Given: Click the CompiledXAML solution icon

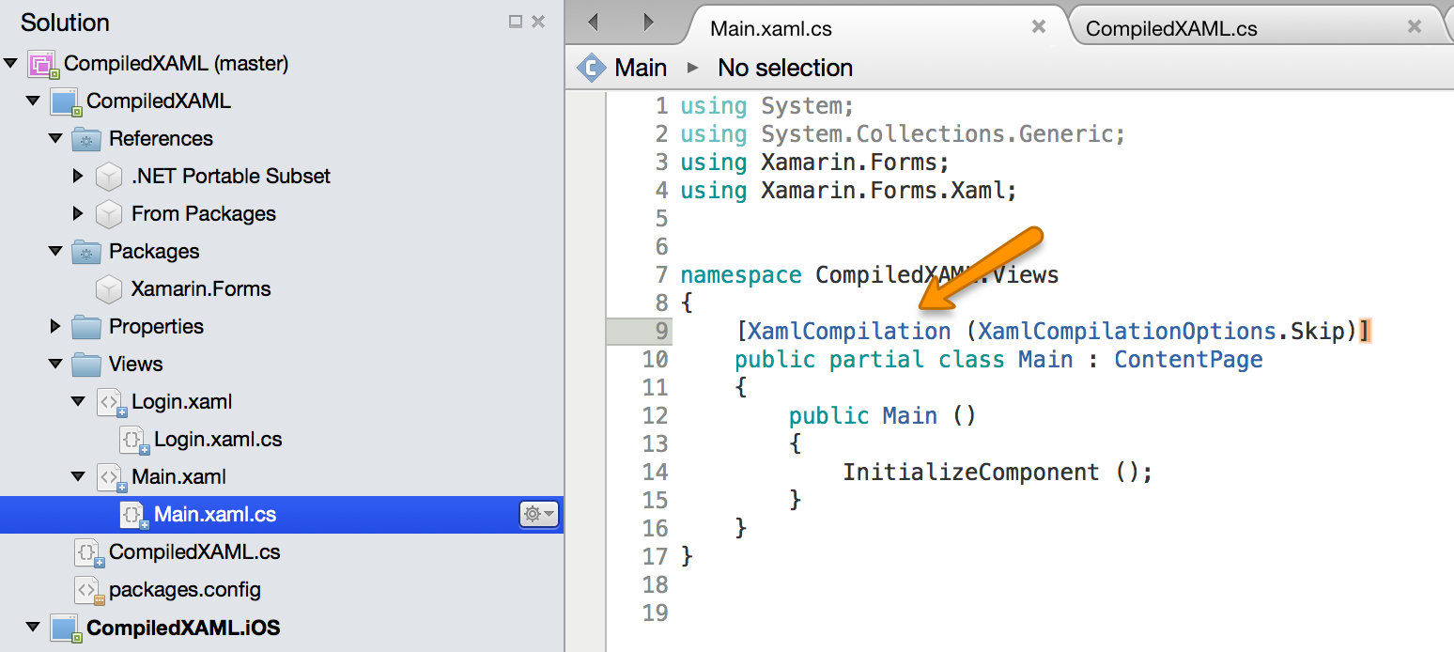Looking at the screenshot, I should pos(41,63).
